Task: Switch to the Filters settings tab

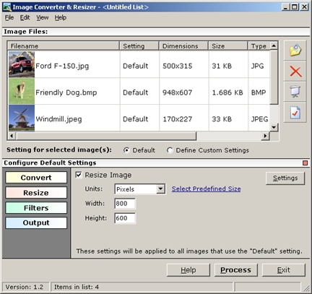Action: 36,208
